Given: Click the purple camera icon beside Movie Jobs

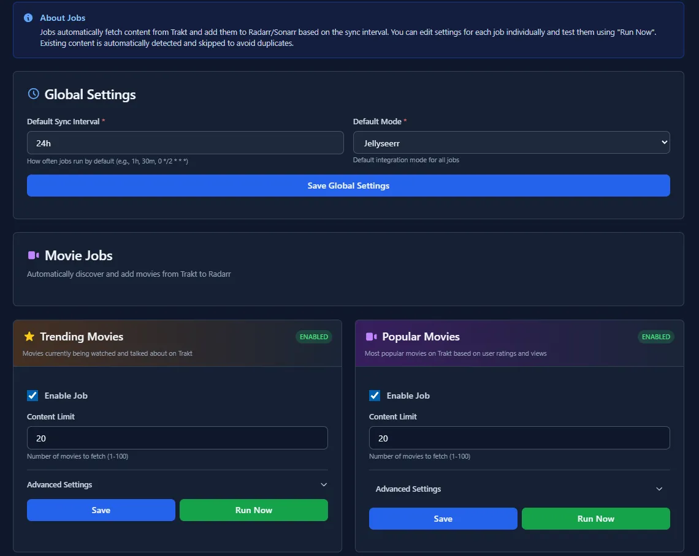Looking at the screenshot, I should point(33,255).
